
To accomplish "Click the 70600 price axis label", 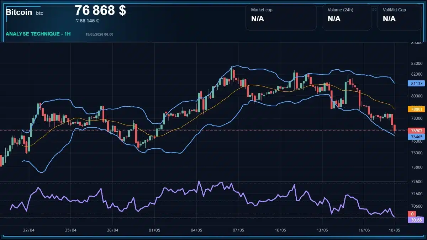I will [416, 206].
